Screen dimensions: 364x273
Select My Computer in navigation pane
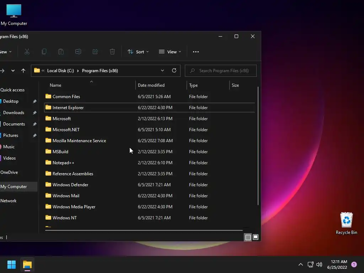(18, 187)
